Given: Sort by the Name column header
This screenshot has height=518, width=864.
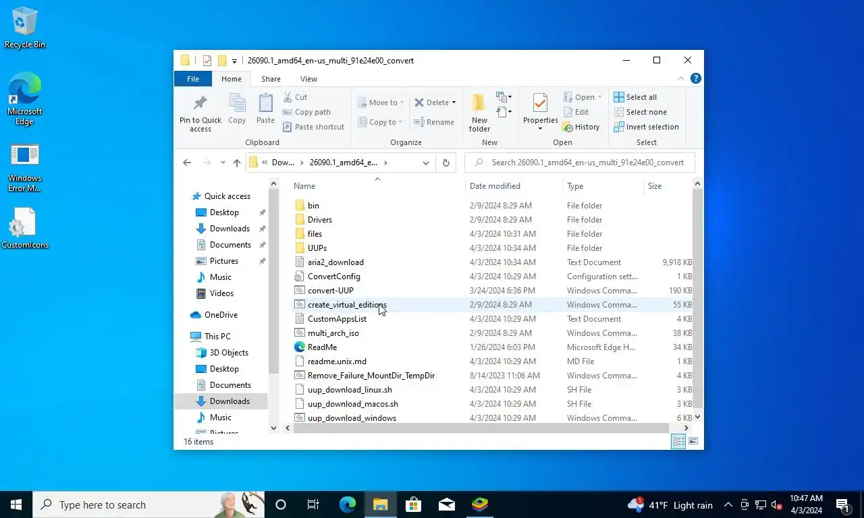Looking at the screenshot, I should (377, 186).
